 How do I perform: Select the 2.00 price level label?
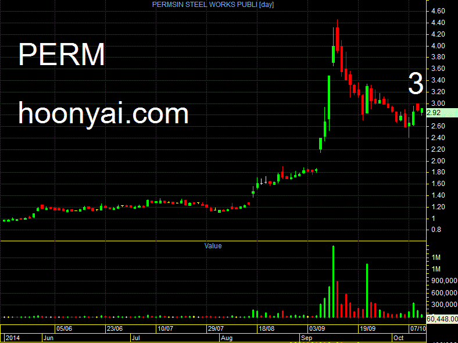pyautogui.click(x=438, y=161)
